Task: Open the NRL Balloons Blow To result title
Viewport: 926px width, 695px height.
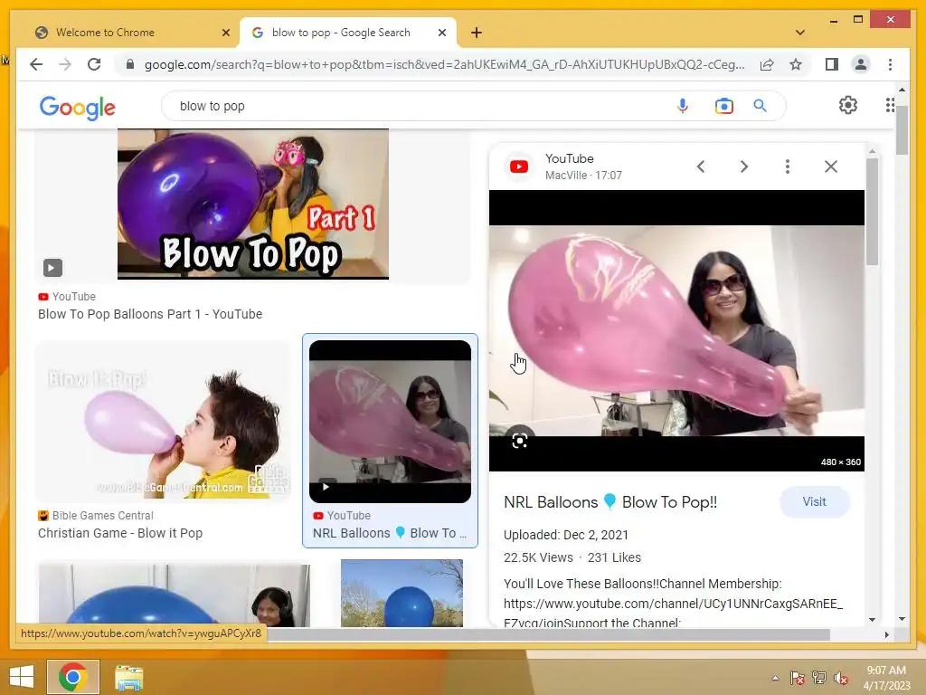Action: coord(390,533)
